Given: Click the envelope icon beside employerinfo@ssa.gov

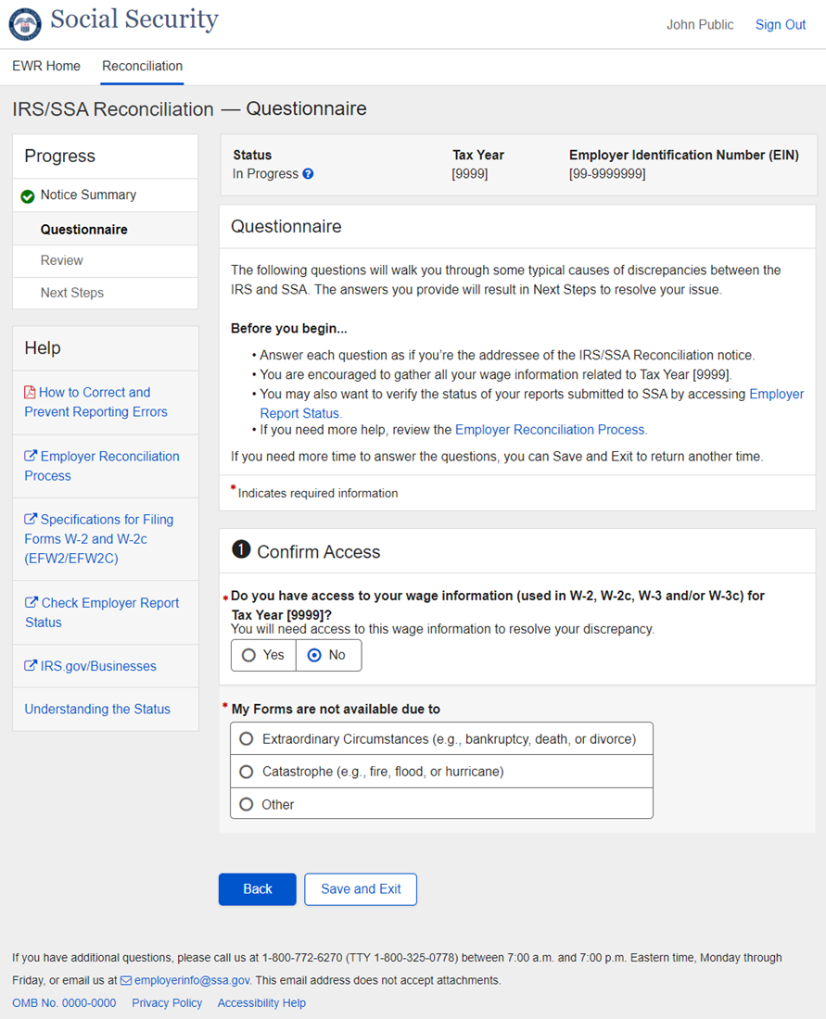Looking at the screenshot, I should pos(126,981).
